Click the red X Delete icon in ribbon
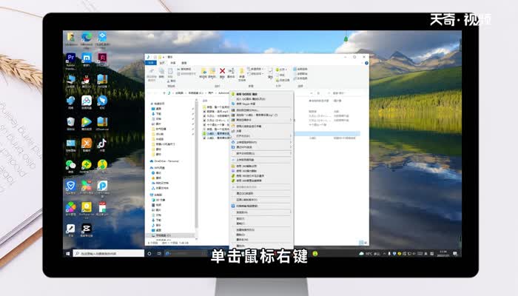Image resolution: width=518 pixels, height=296 pixels. (x=222, y=71)
